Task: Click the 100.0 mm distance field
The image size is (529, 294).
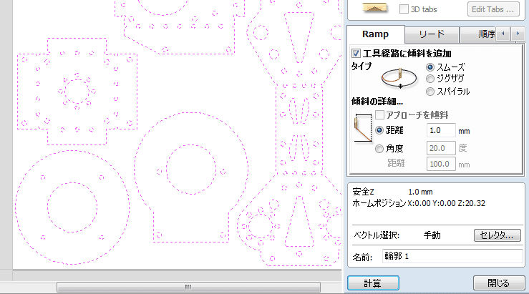Action: pos(441,164)
